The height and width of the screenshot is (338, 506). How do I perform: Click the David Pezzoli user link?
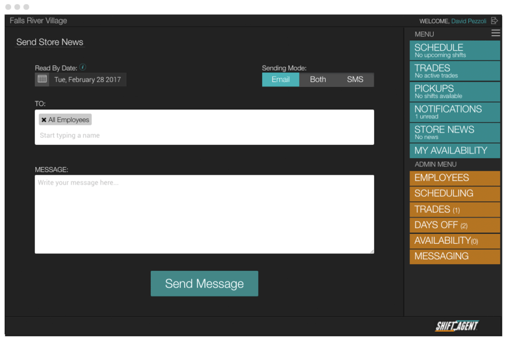(468, 21)
